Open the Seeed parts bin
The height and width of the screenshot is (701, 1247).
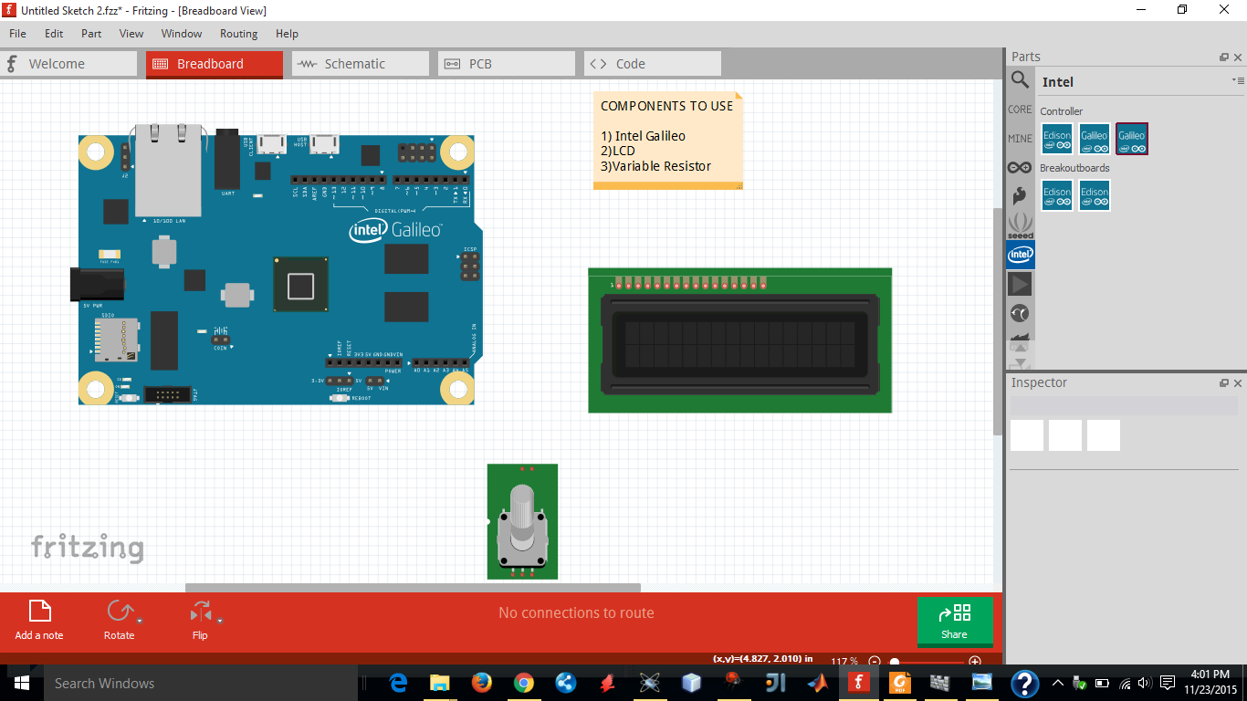tap(1020, 225)
